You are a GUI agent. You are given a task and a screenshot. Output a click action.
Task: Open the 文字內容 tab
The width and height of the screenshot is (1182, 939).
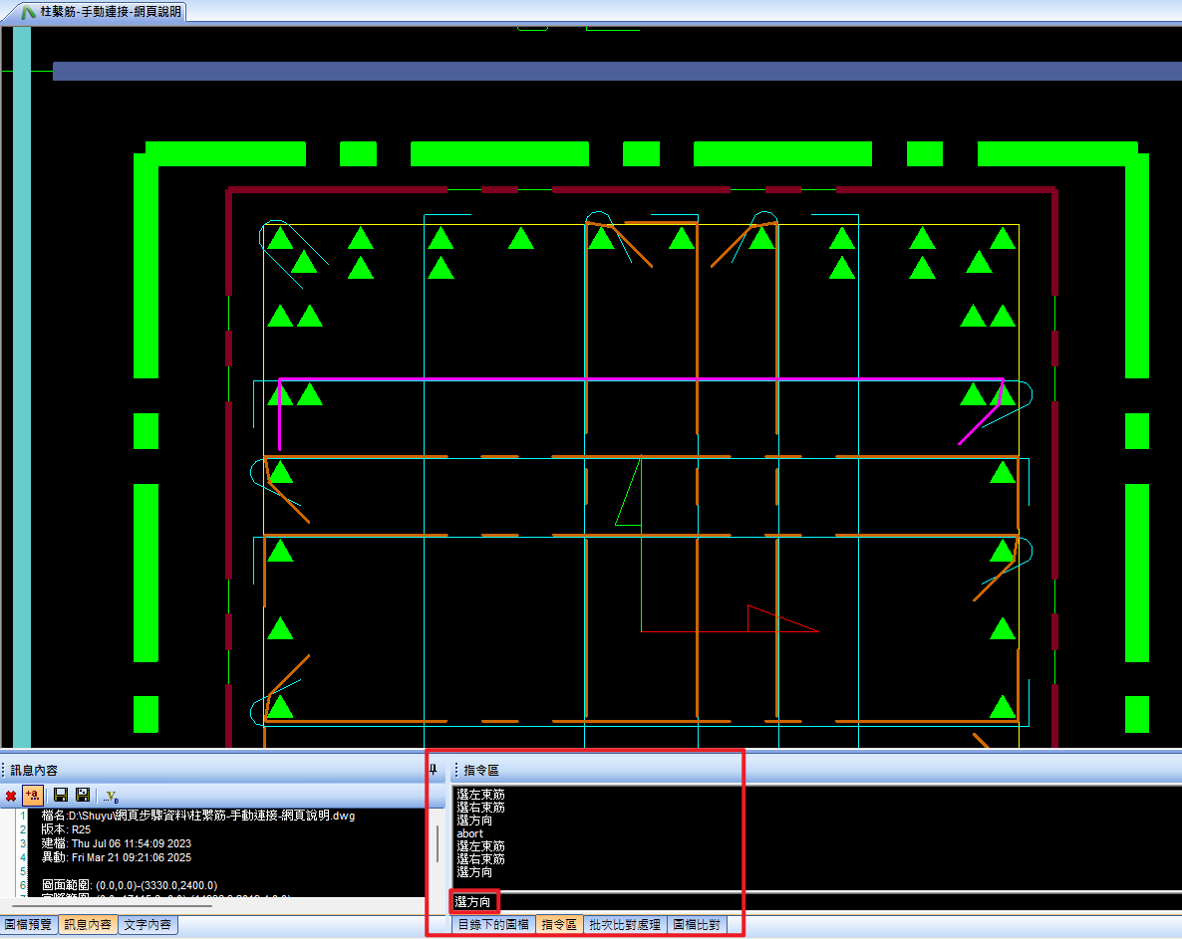148,925
